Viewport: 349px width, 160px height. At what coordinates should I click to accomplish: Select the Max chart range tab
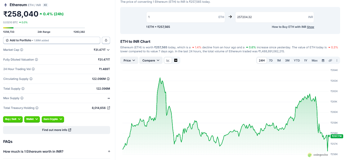315,60
